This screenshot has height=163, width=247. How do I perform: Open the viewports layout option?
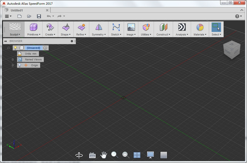tap(137, 155)
